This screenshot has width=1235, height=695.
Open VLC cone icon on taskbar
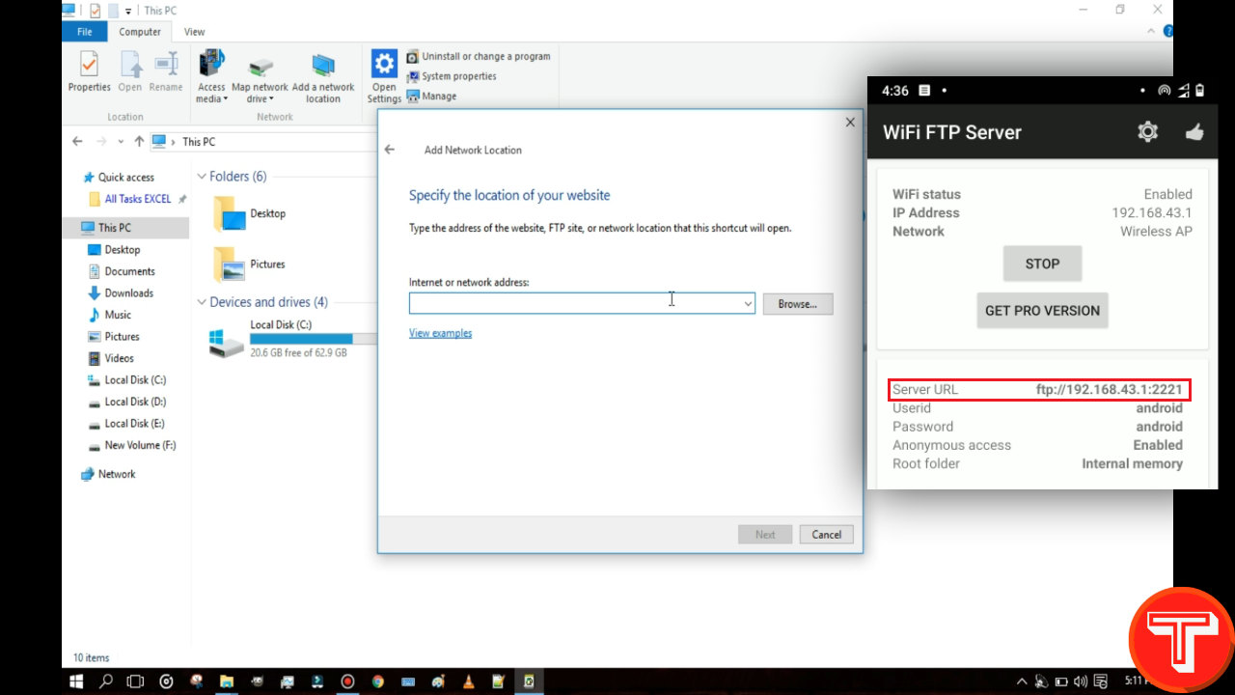tap(468, 681)
